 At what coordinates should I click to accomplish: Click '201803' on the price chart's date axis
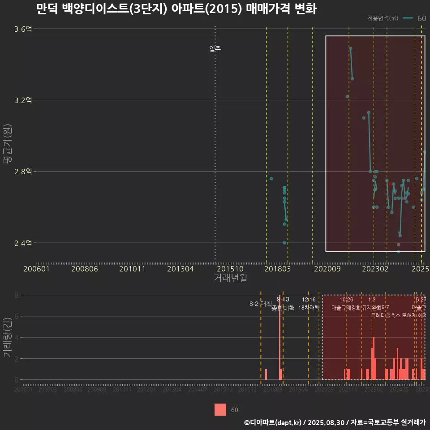(x=277, y=269)
